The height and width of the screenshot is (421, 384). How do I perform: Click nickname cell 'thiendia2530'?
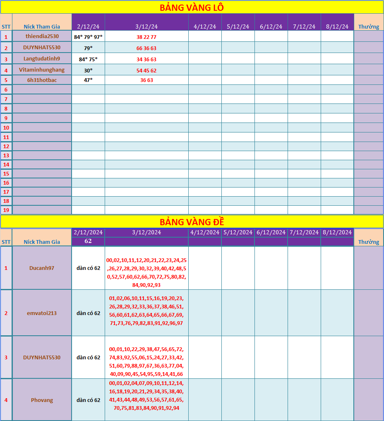click(x=42, y=36)
